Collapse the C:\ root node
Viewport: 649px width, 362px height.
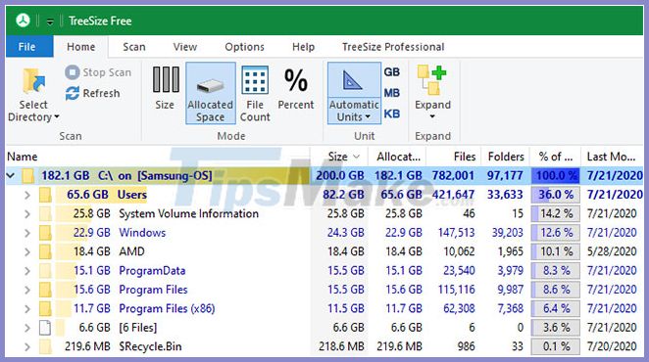pyautogui.click(x=11, y=176)
